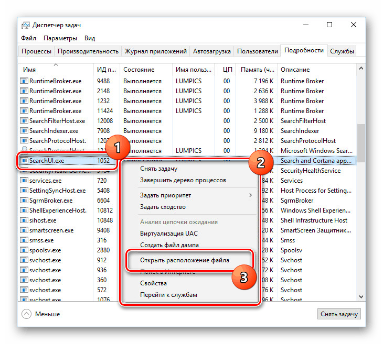Click the icon of svchost.exe with PID 572
Screen dimensions: 383x344
pos(24,290)
